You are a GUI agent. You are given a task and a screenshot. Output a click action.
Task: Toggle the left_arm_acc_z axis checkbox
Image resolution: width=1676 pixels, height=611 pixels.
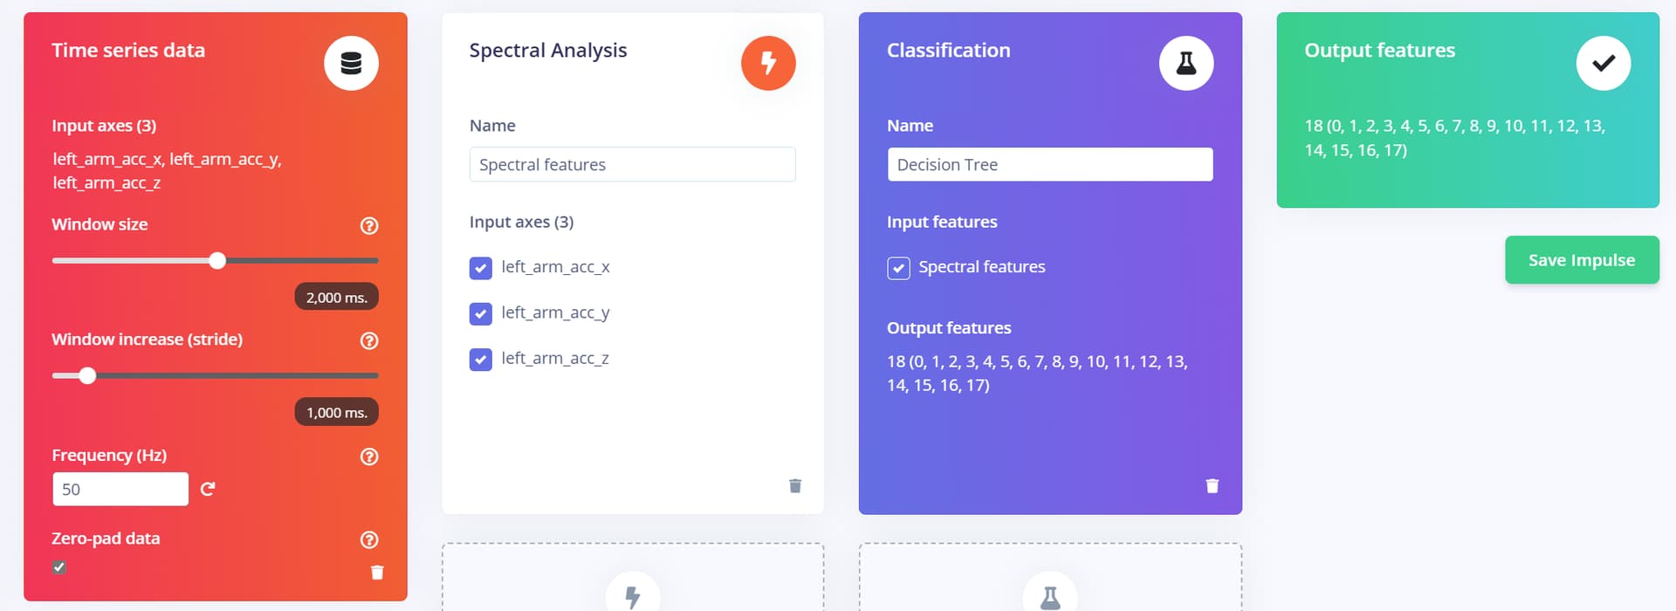pos(481,360)
